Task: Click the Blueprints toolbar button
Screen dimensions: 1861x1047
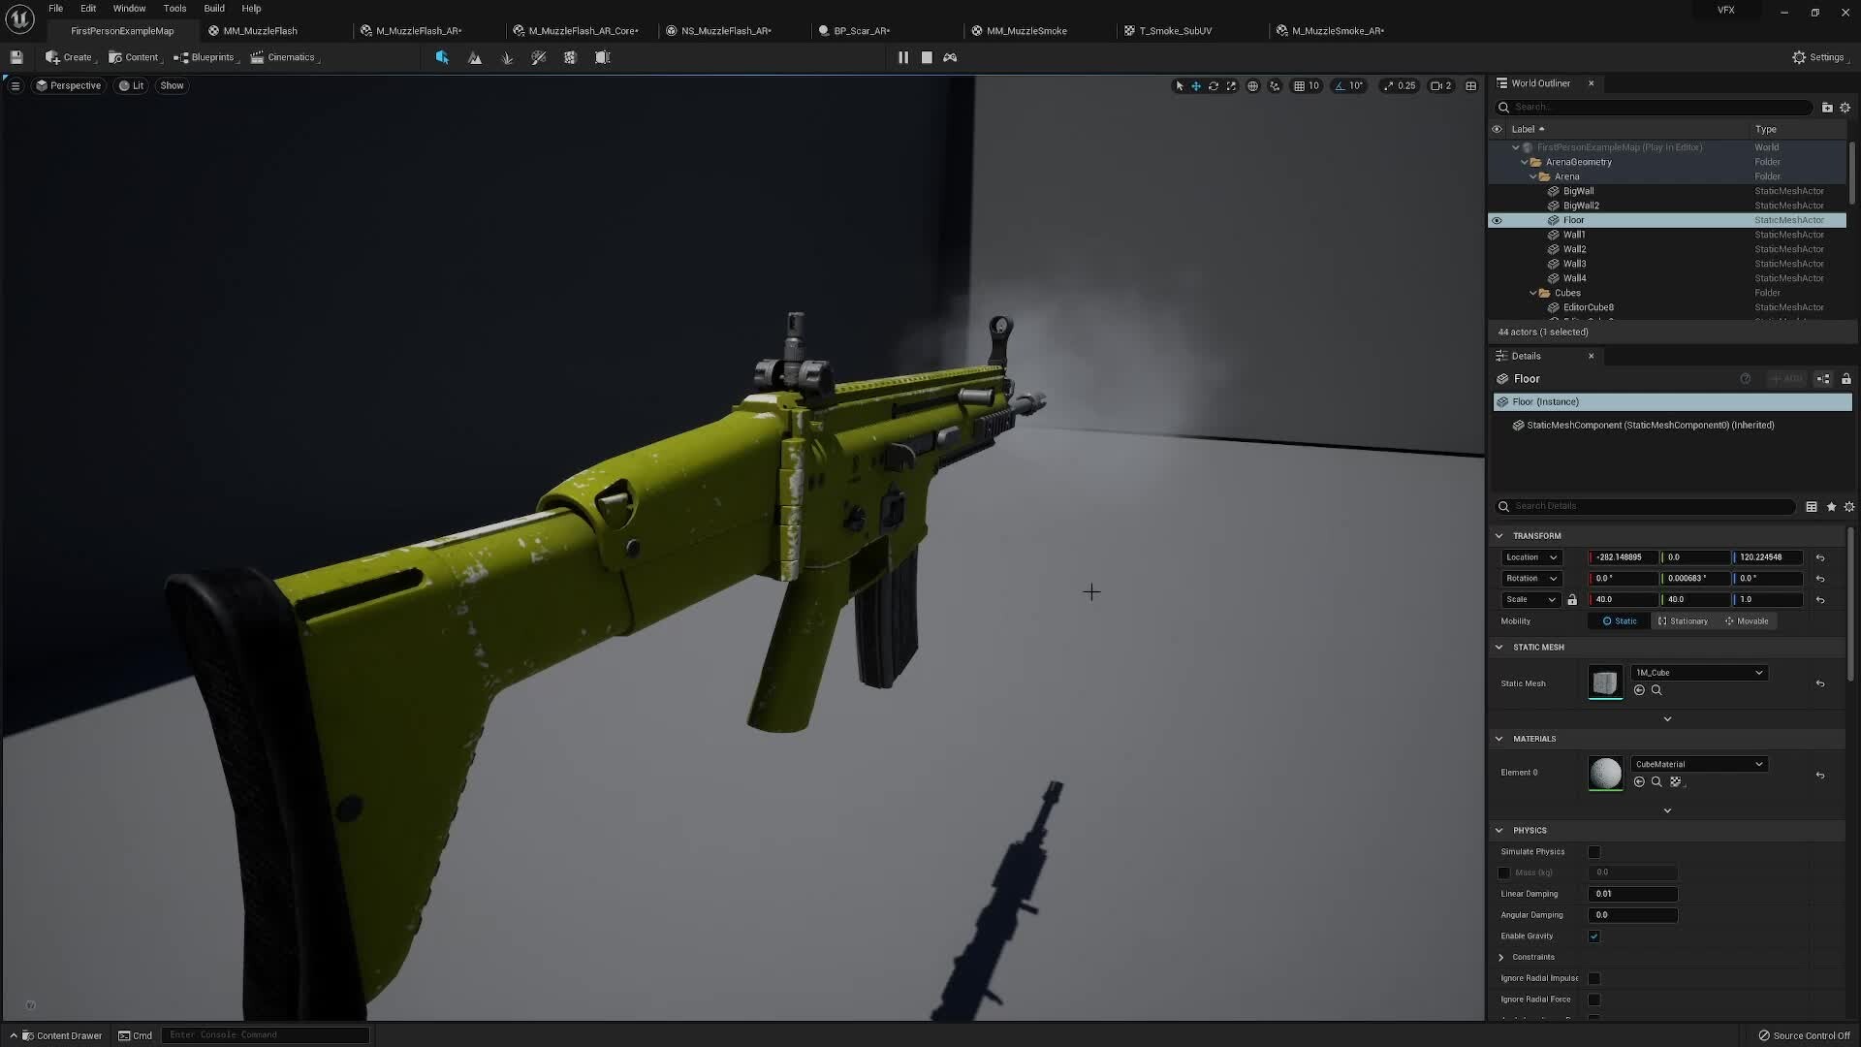Action: (x=205, y=57)
